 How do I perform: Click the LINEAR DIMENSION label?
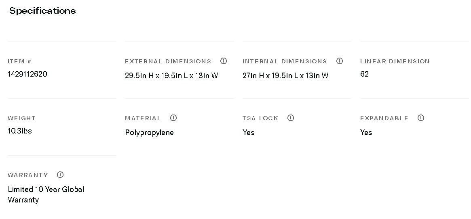point(395,61)
